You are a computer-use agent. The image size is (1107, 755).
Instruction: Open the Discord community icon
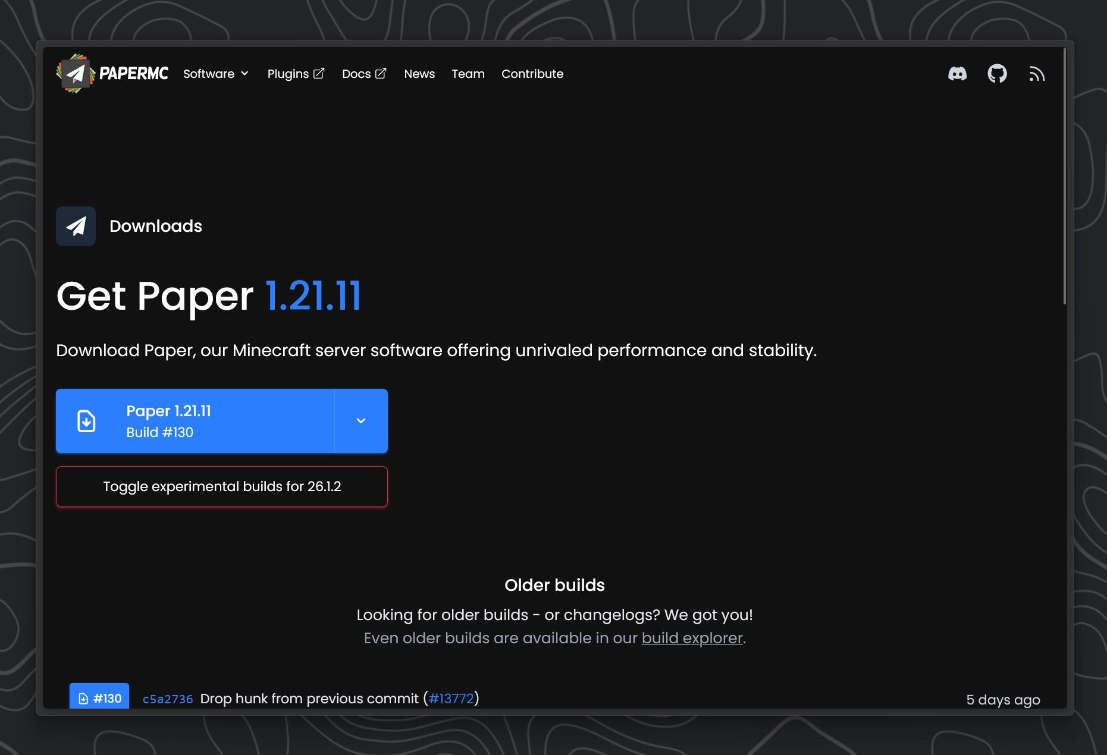(958, 73)
